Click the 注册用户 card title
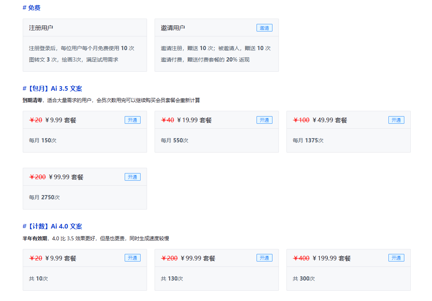The image size is (432, 301). [41, 28]
